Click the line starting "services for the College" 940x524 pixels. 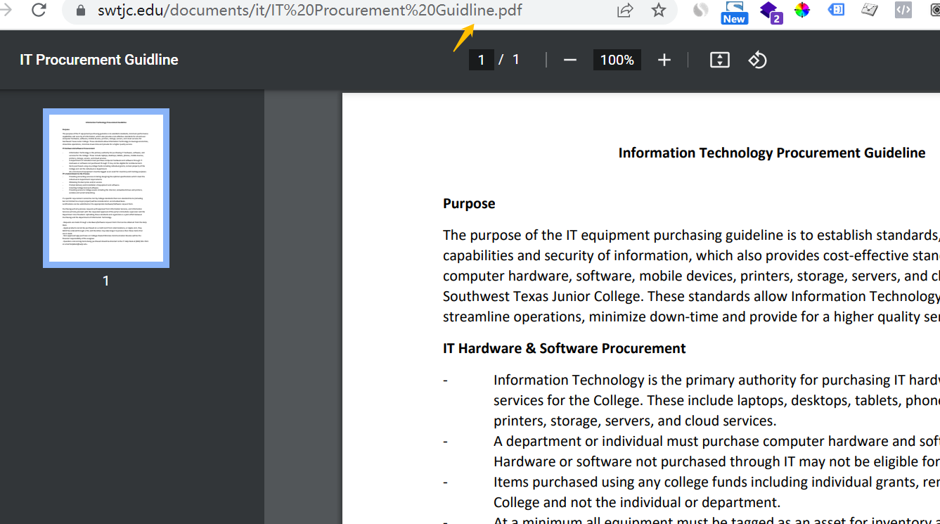pos(716,400)
